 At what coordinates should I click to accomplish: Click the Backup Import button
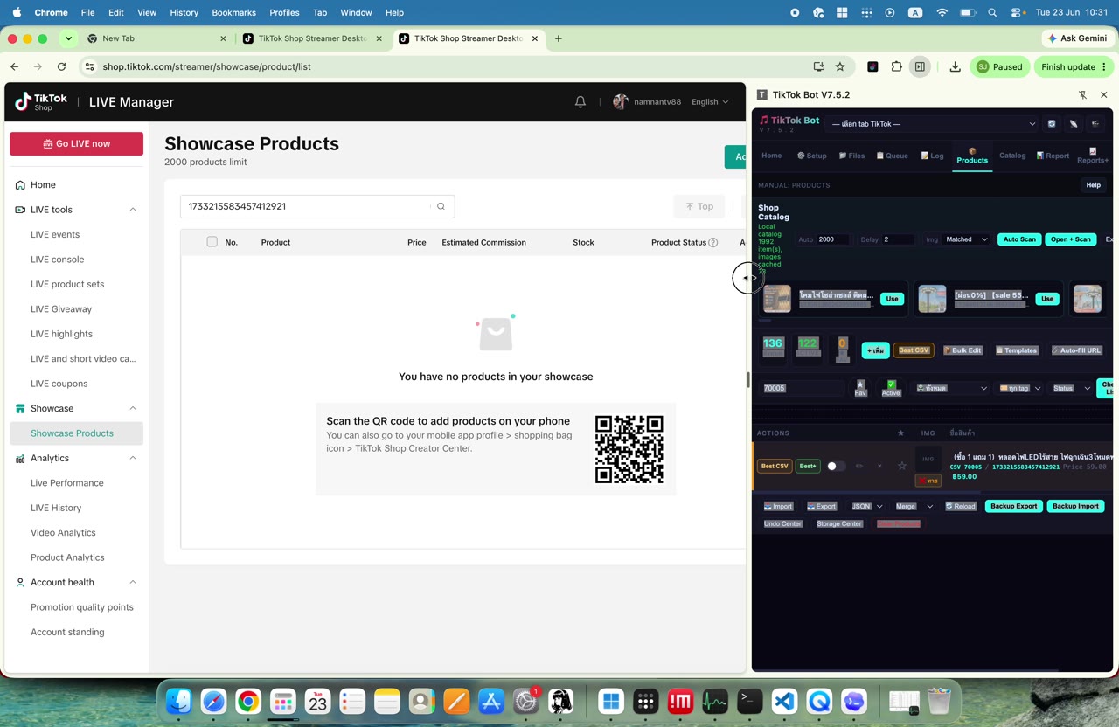[1075, 506]
